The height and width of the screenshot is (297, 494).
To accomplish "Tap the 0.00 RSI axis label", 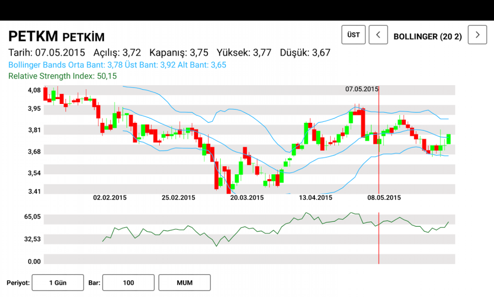I will [x=34, y=261].
